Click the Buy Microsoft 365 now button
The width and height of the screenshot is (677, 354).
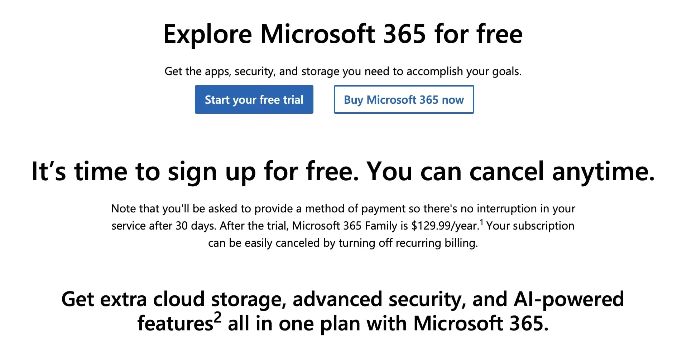(403, 99)
